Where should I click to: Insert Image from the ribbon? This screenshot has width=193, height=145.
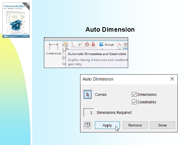pyautogui.click(x=107, y=45)
